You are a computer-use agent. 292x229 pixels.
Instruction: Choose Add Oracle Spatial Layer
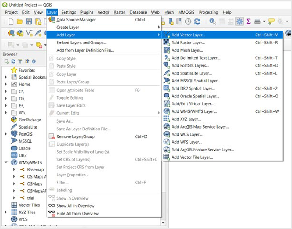point(223,96)
